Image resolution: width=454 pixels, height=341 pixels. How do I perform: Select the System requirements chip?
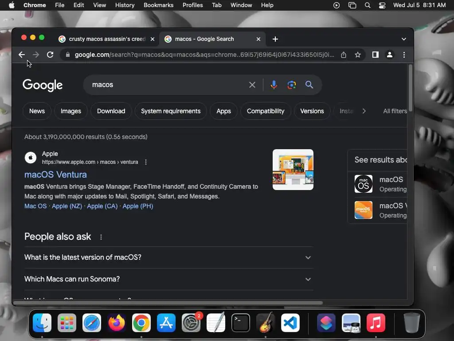171,111
